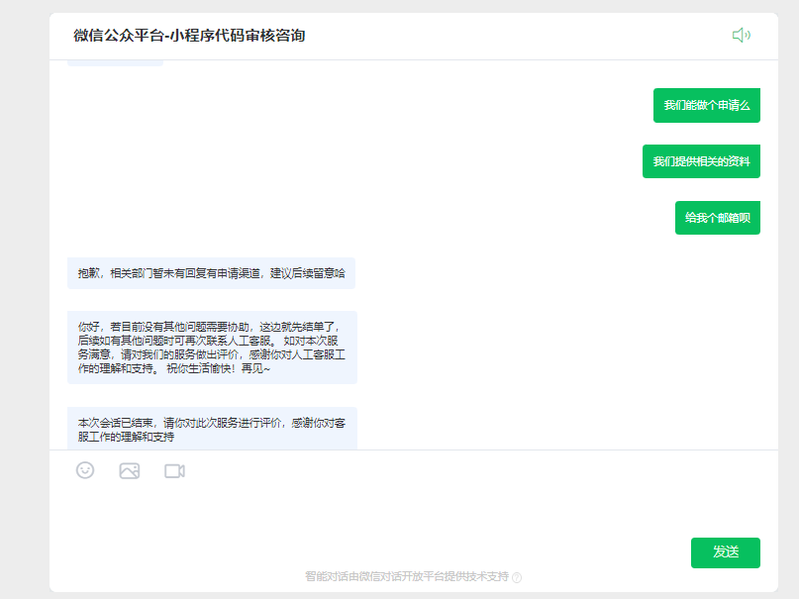Select the message 我们提供相关的资料
This screenshot has width=799, height=599.
point(701,161)
